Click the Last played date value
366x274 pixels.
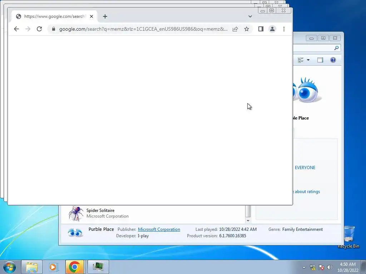click(238, 229)
